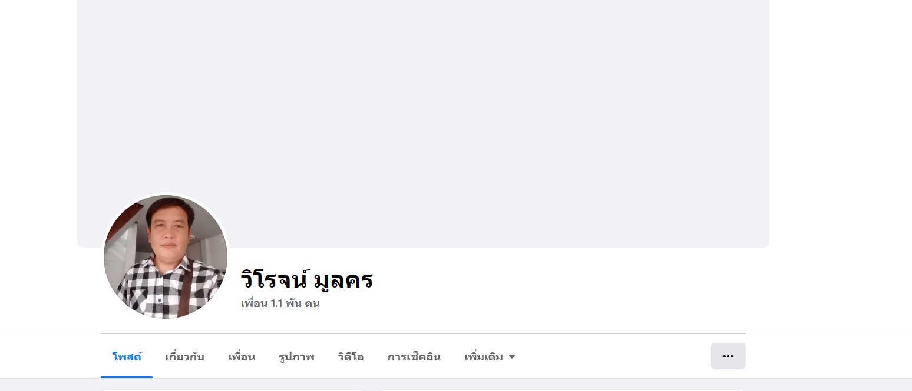Open the ellipsis menu beside the tabs
This screenshot has height=391, width=912.
click(728, 356)
